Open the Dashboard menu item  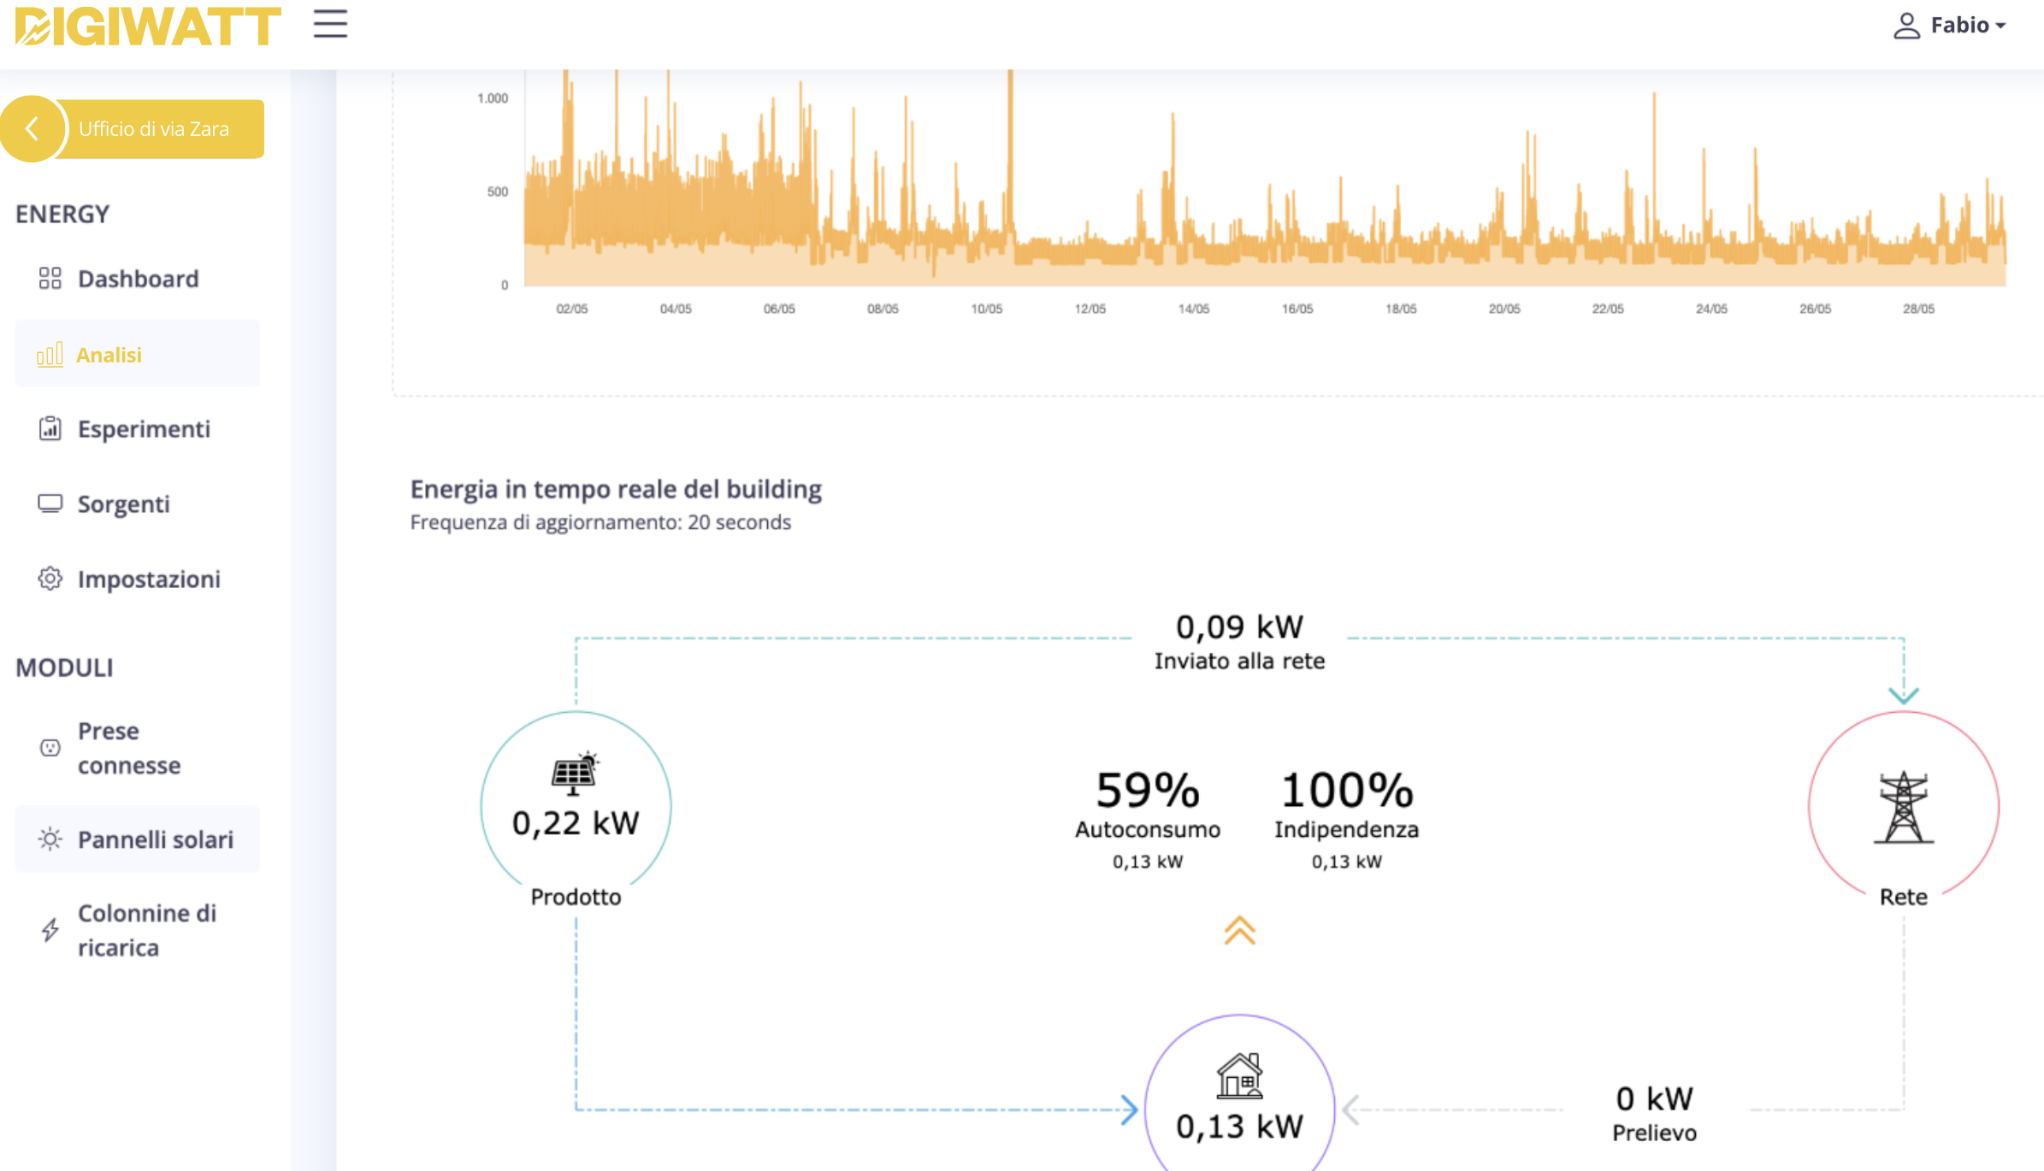137,279
